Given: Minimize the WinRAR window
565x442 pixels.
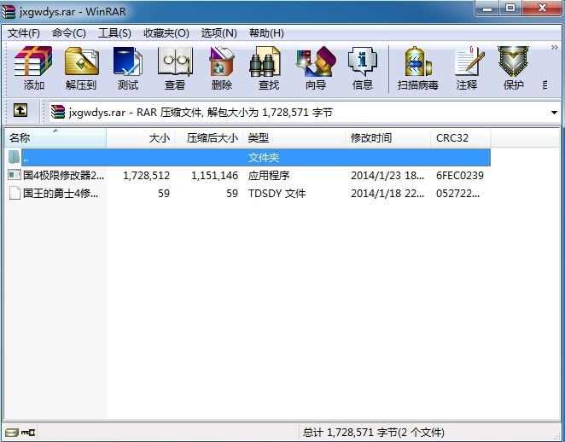Looking at the screenshot, I should click(487, 8).
